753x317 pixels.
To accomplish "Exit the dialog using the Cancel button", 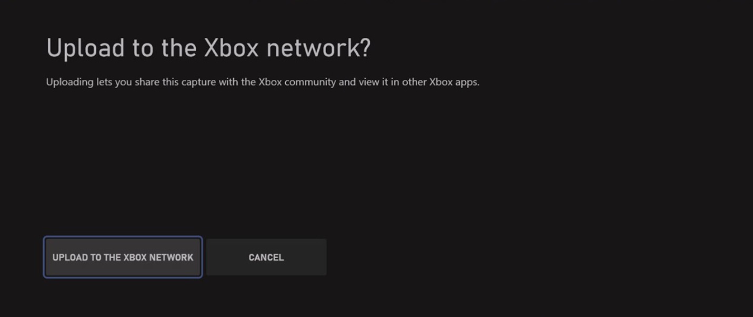I will click(266, 257).
